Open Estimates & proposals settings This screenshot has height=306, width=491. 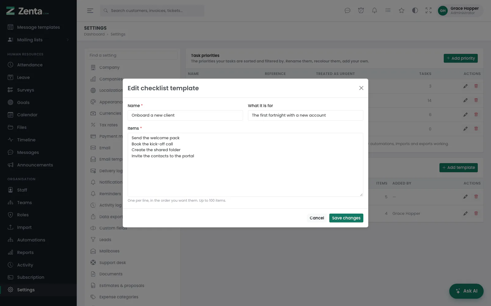(132, 285)
